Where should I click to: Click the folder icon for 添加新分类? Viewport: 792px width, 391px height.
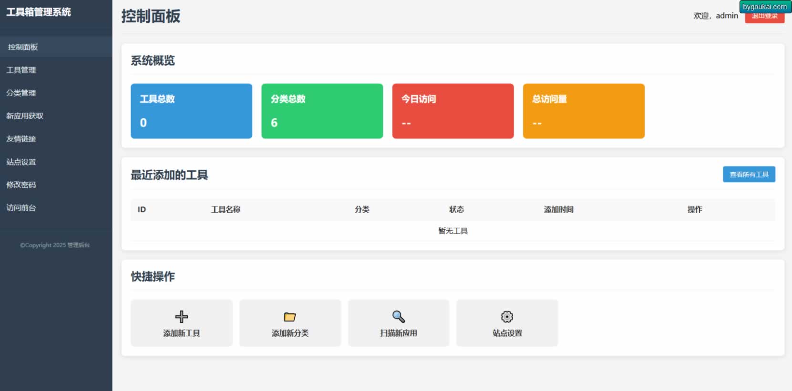click(290, 317)
